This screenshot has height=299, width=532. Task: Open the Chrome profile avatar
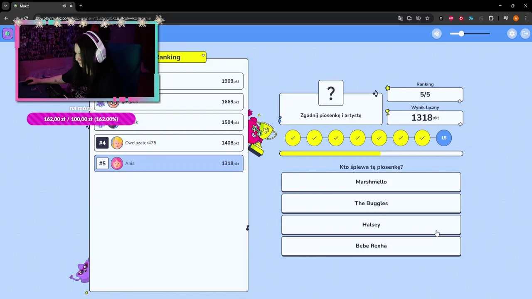516,18
